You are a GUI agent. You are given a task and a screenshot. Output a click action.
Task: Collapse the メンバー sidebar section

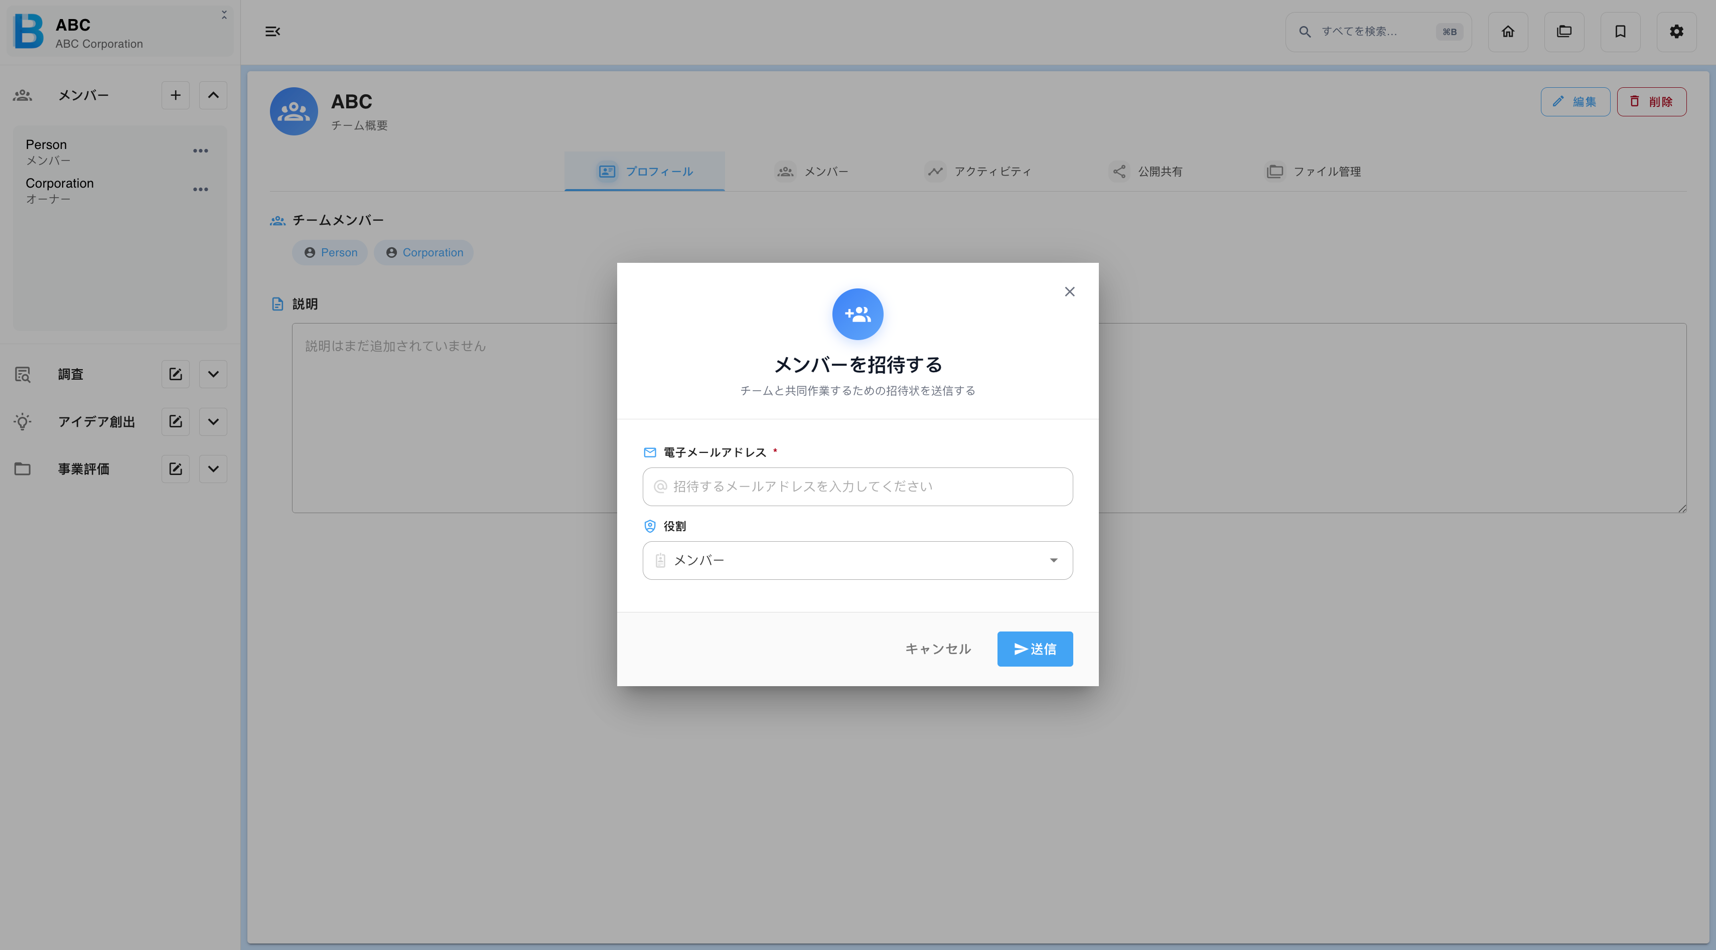click(213, 95)
